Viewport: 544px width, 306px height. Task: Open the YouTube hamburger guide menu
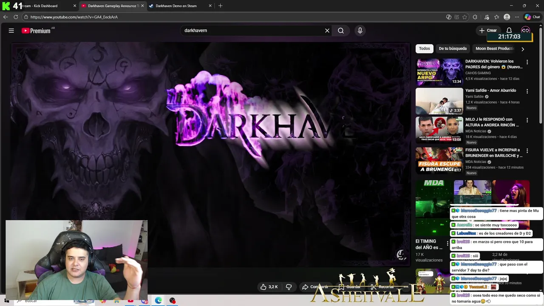tap(11, 31)
